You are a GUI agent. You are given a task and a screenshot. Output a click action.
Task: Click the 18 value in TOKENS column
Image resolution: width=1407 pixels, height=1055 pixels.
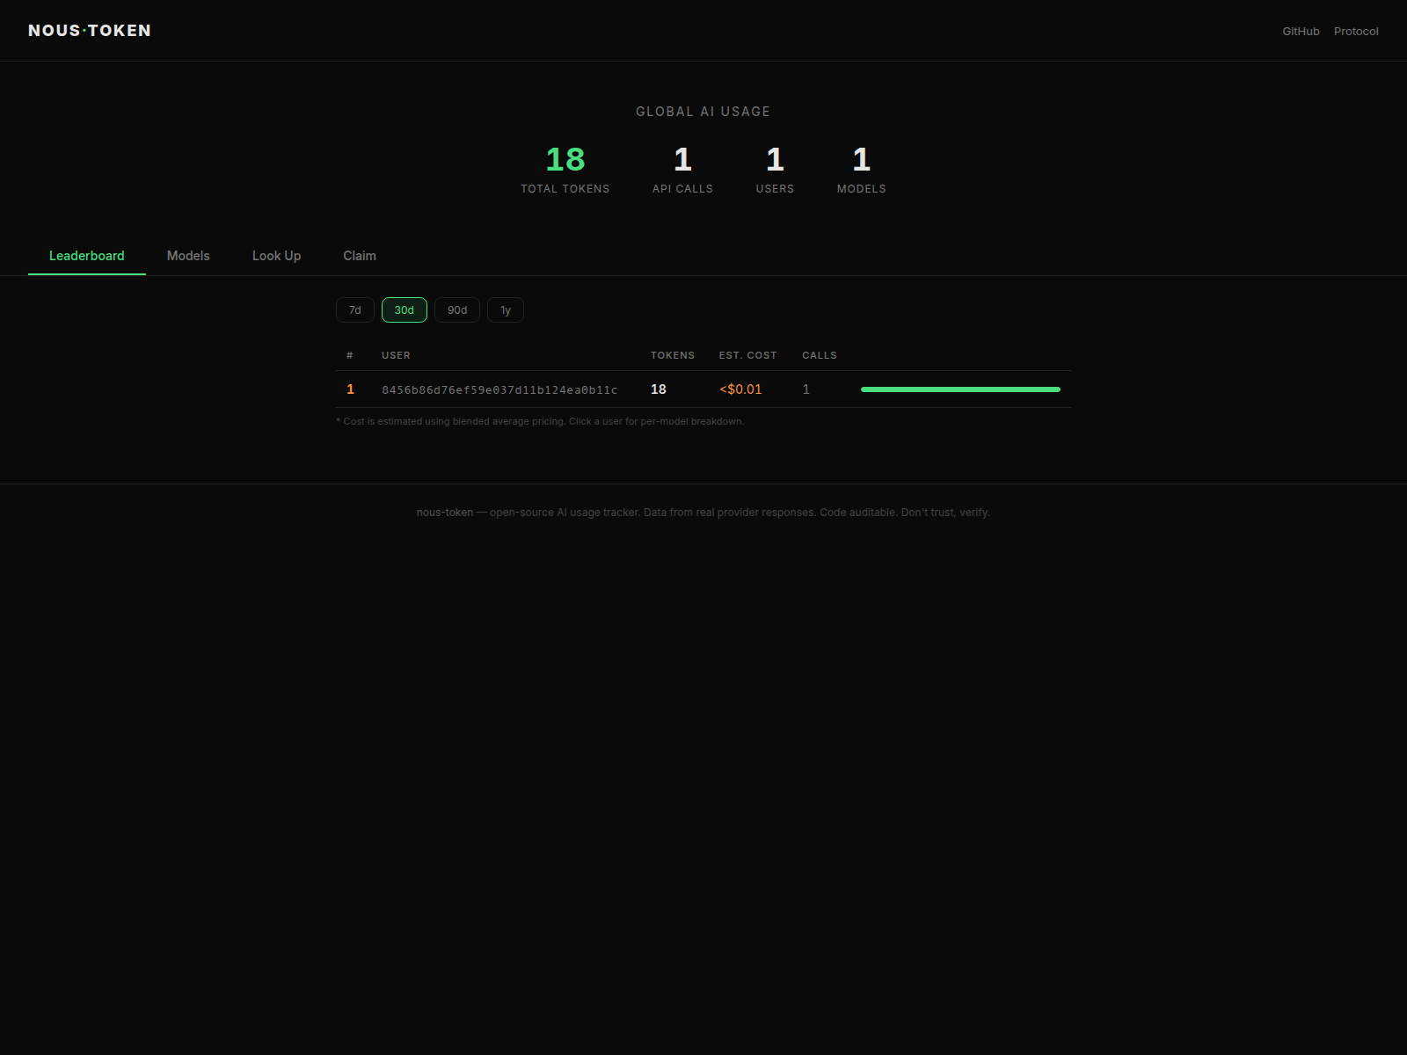tap(659, 389)
